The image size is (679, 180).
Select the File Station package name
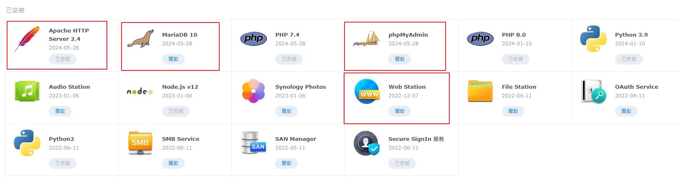pos(519,87)
